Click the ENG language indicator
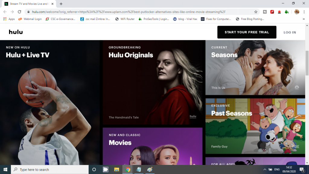This screenshot has height=174, width=309. [x=277, y=169]
